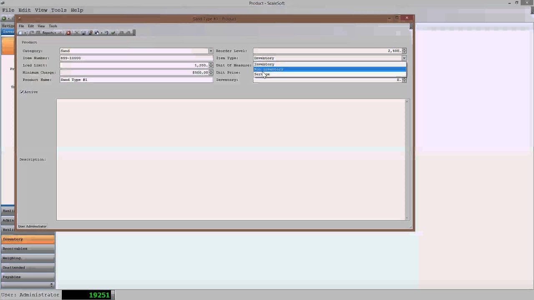Click the paste clipboard icon in toolbar
This screenshot has width=534, height=300.
click(x=97, y=32)
